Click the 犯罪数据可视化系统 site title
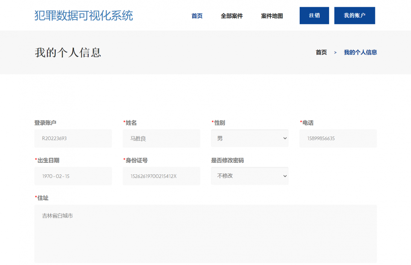The image size is (411, 265). (83, 15)
